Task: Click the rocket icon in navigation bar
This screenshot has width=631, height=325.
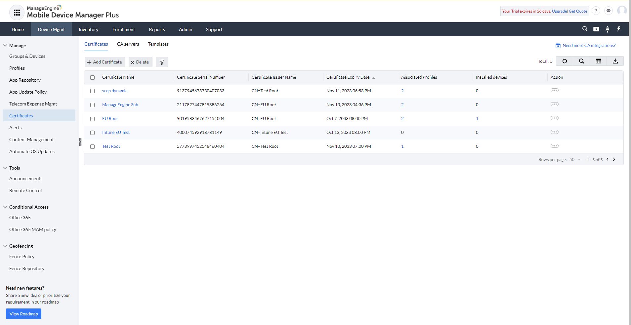Action: [608, 29]
